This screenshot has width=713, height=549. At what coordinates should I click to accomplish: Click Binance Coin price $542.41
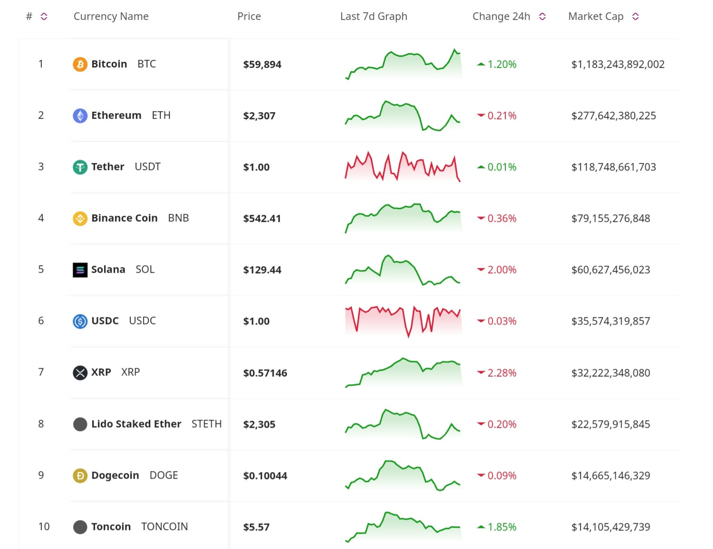262,218
